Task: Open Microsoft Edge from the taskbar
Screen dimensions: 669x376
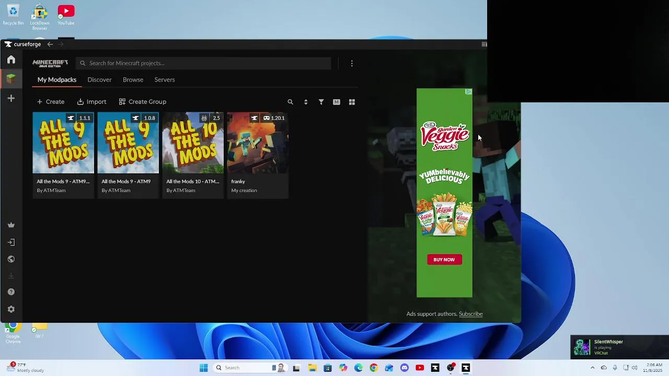Action: pos(359,368)
